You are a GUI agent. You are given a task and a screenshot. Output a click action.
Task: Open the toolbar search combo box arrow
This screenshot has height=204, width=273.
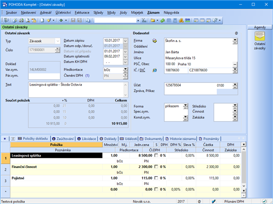[x=138, y=21]
